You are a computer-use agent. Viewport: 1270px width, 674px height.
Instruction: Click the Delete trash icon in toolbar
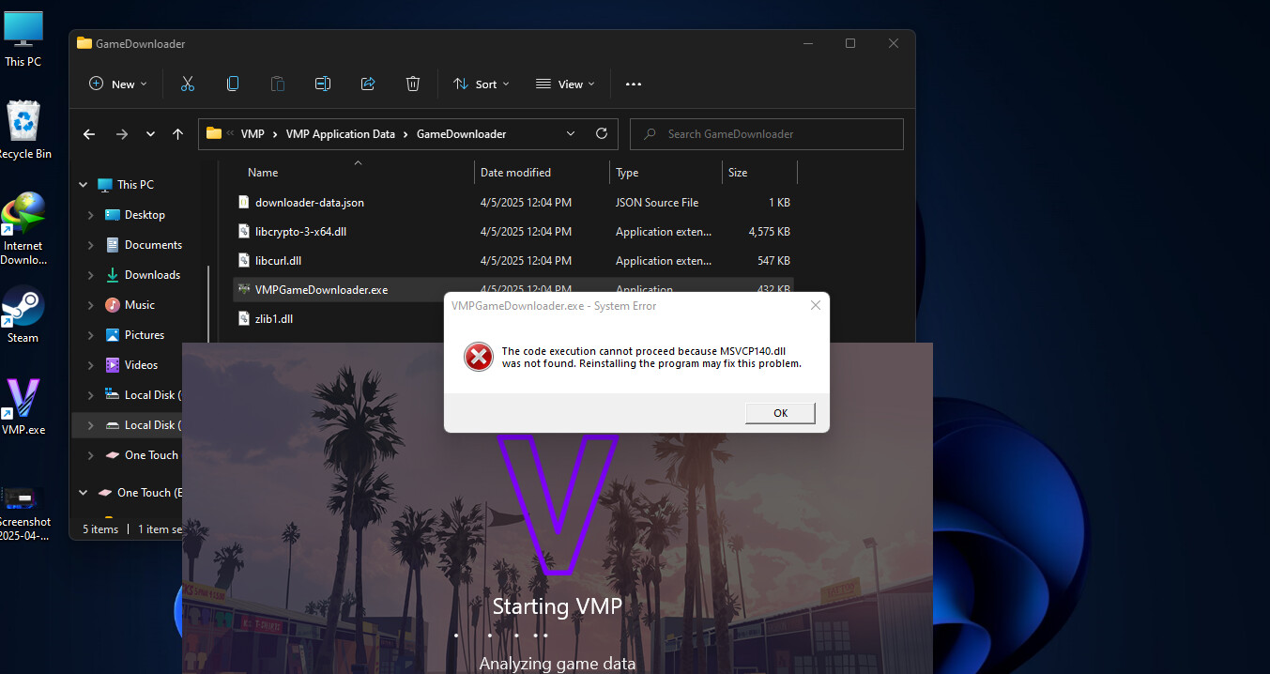(x=413, y=84)
